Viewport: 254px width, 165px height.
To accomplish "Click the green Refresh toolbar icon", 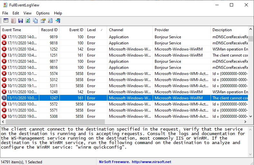I will (x=28, y=21).
